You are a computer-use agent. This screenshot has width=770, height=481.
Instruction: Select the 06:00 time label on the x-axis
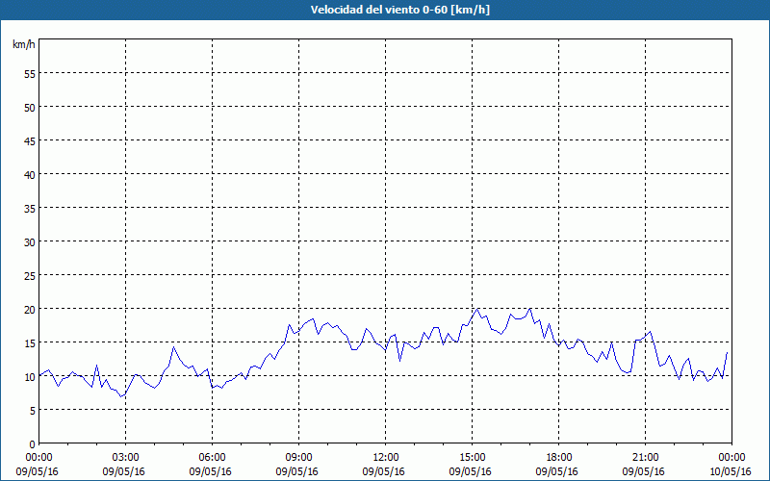point(212,457)
